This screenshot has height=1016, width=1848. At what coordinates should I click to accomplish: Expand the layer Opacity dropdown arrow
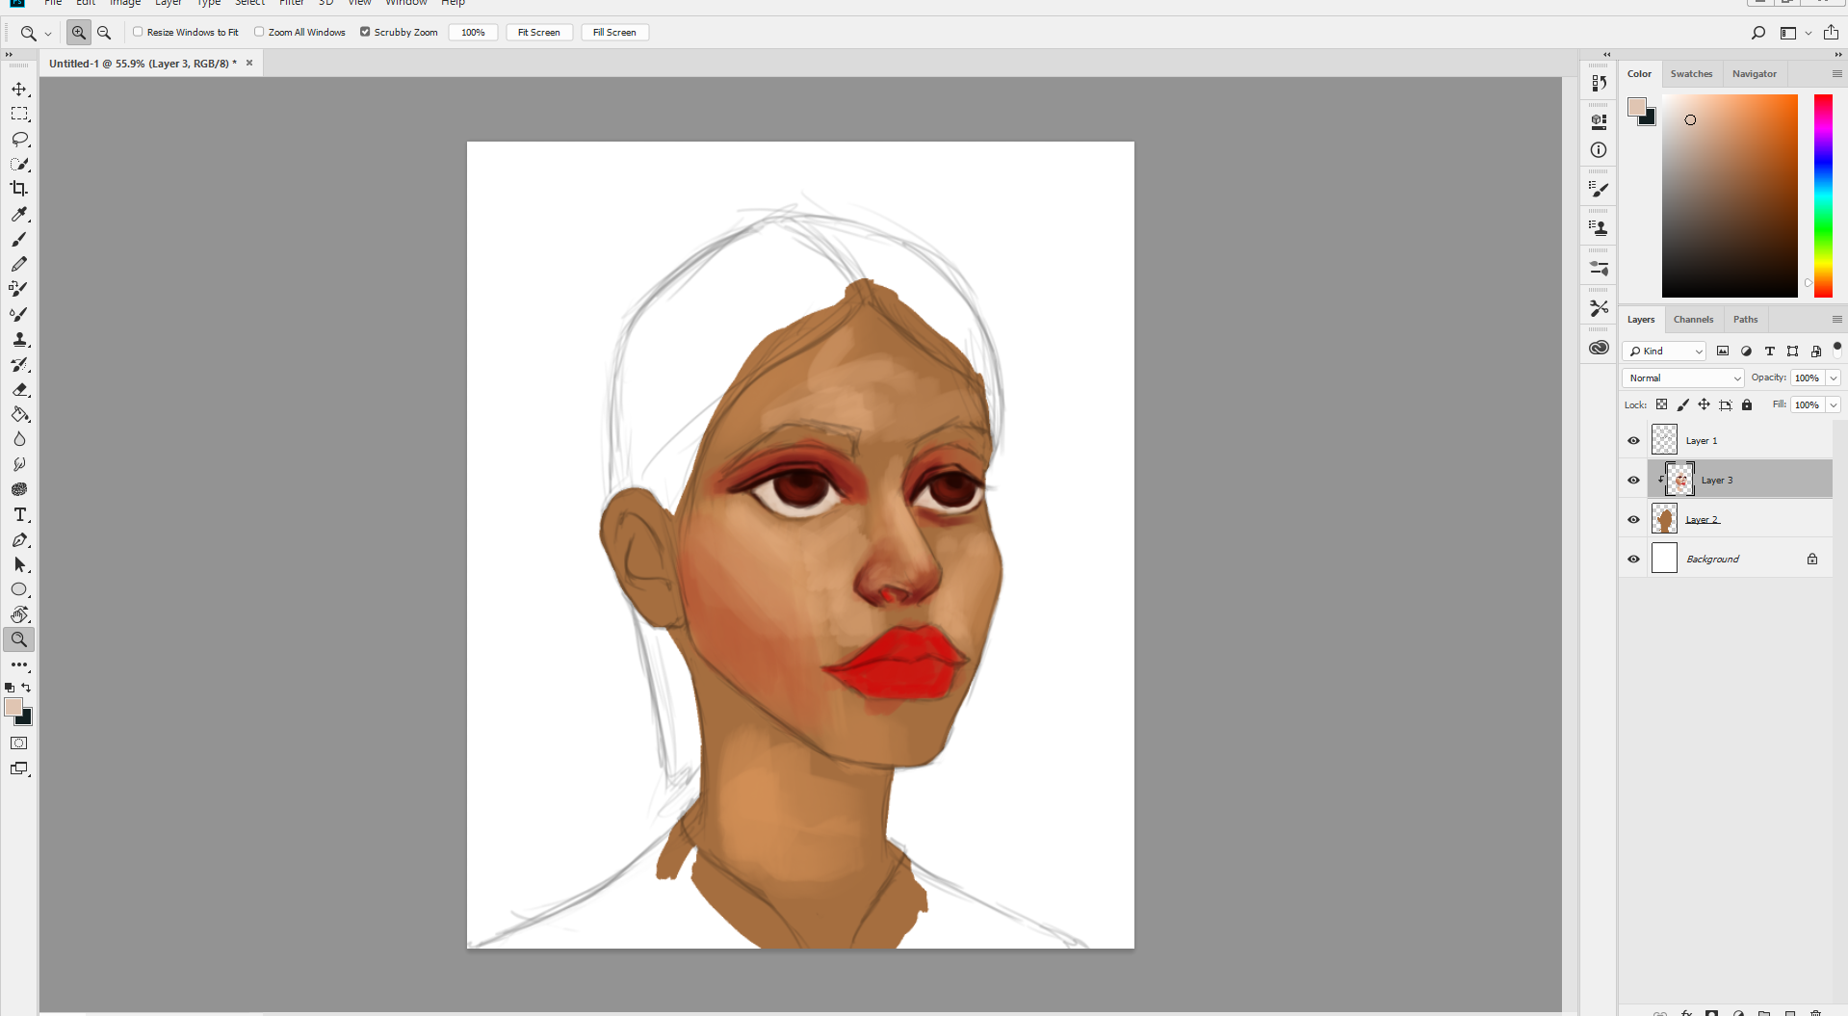click(x=1834, y=378)
